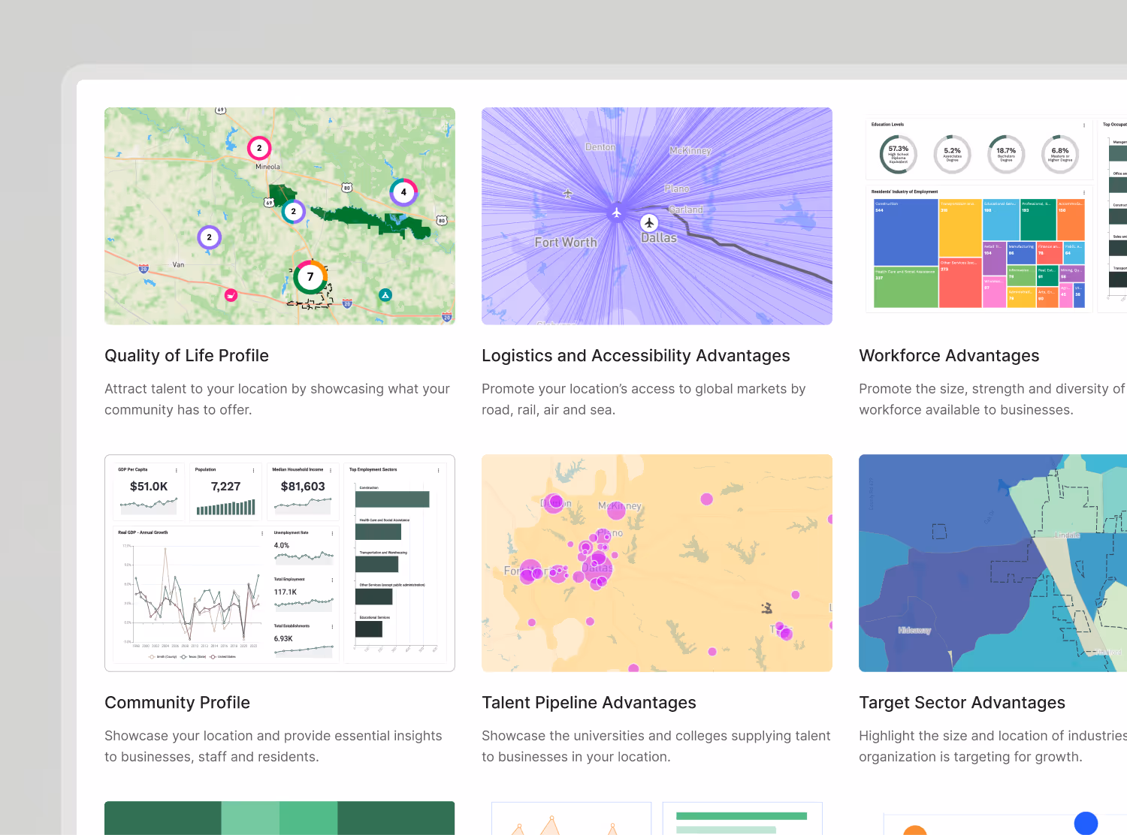This screenshot has width=1127, height=835.
Task: Open Total Employment widget options menu
Action: [x=332, y=580]
